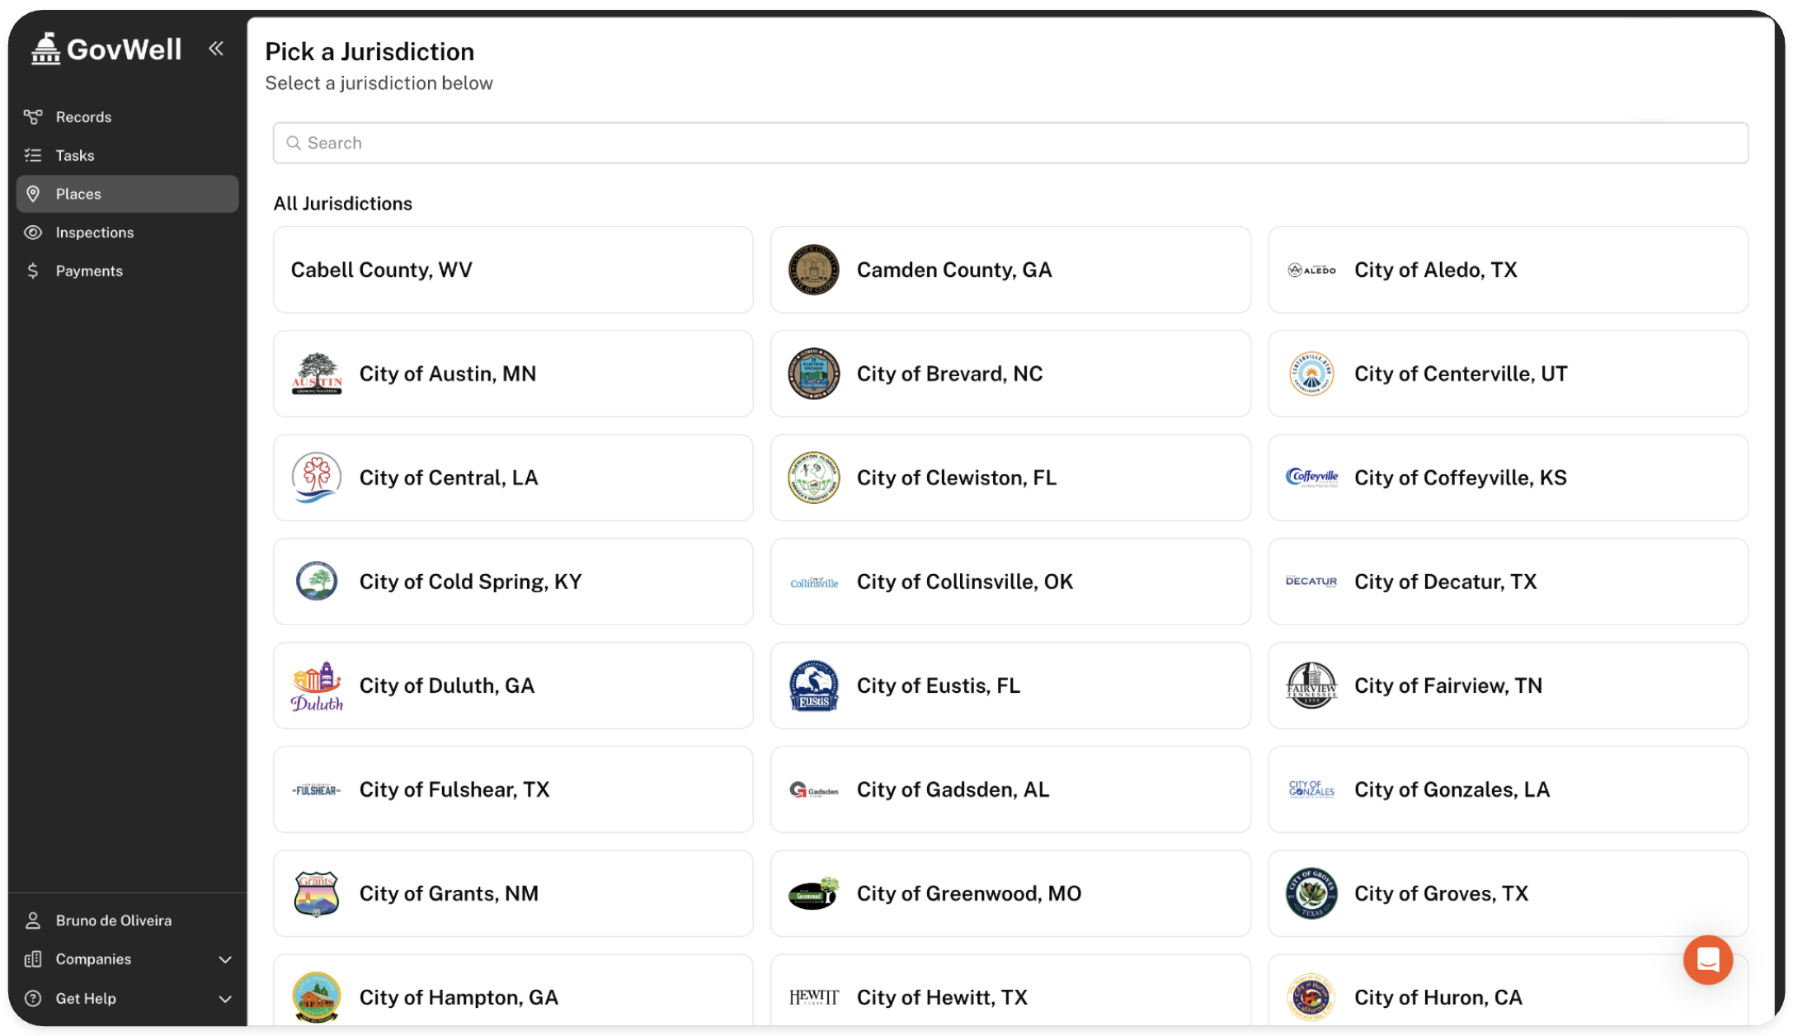1798x1036 pixels.
Task: Pick City of Gadsden, AL card
Action: [x=1010, y=789]
